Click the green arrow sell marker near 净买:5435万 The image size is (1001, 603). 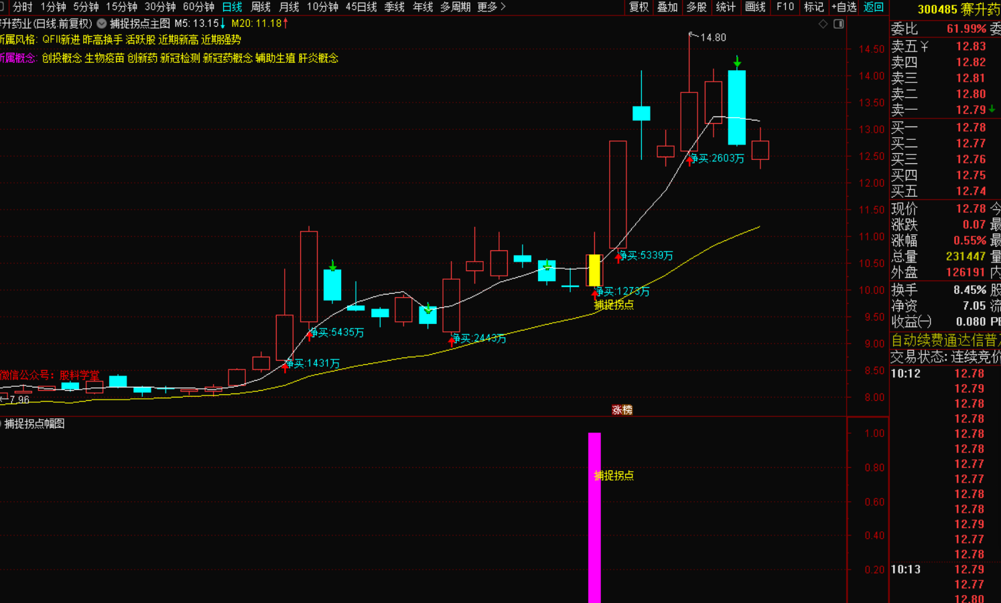click(333, 266)
